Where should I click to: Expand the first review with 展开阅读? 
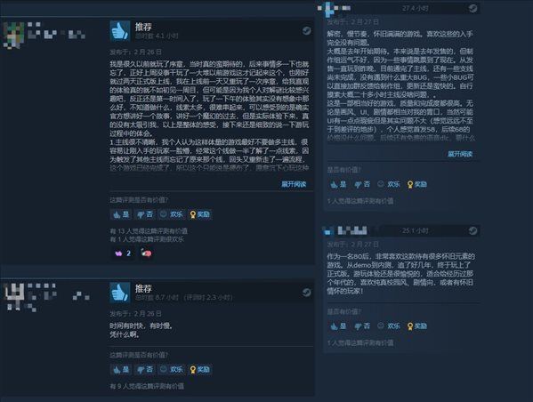(x=294, y=184)
